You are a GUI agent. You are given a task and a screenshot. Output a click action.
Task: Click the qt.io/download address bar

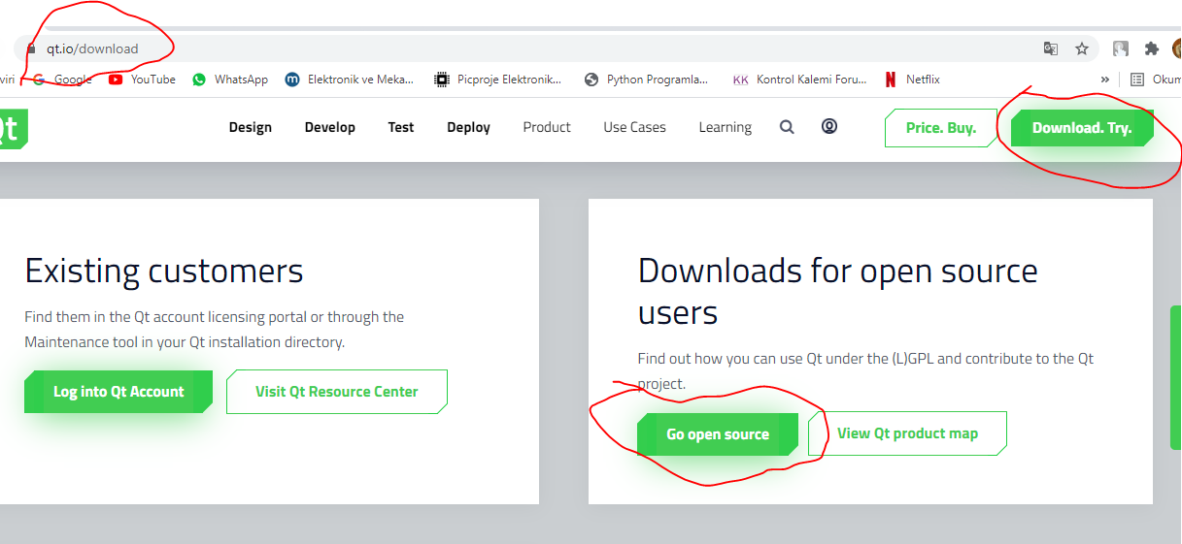click(556, 48)
